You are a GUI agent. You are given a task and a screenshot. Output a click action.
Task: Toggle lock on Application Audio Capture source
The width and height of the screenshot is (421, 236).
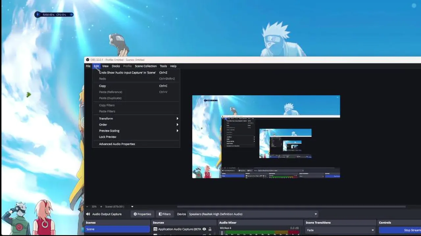[x=210, y=229]
